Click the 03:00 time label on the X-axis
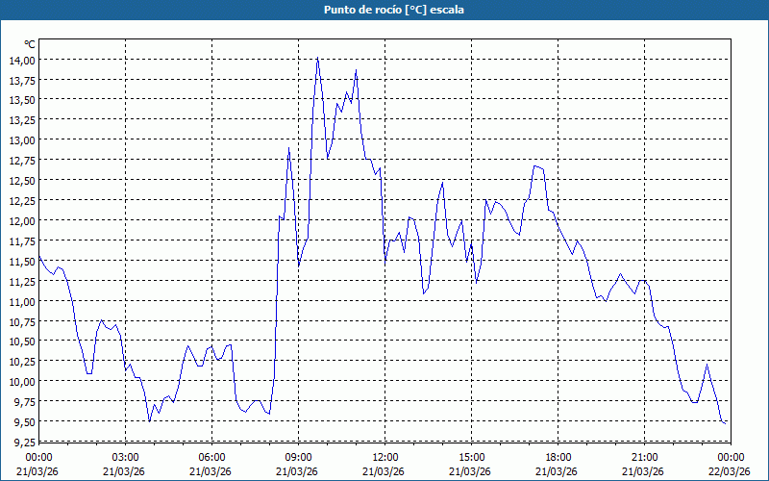The image size is (769, 481). [x=126, y=457]
